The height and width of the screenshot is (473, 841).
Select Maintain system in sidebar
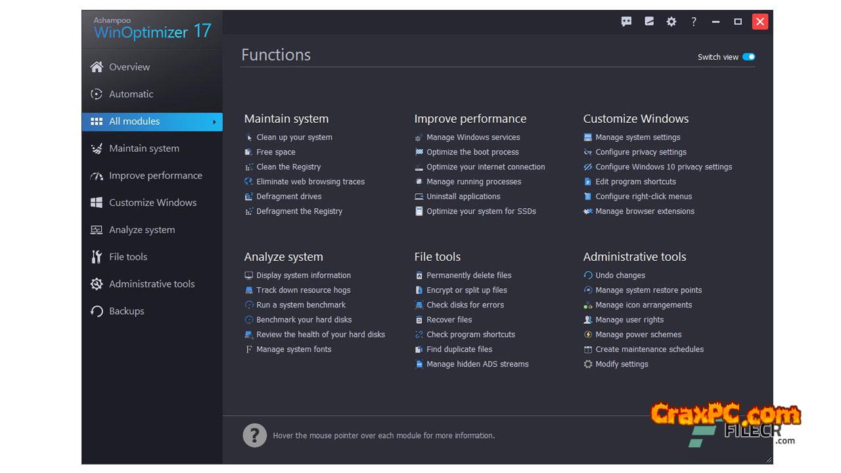(144, 148)
